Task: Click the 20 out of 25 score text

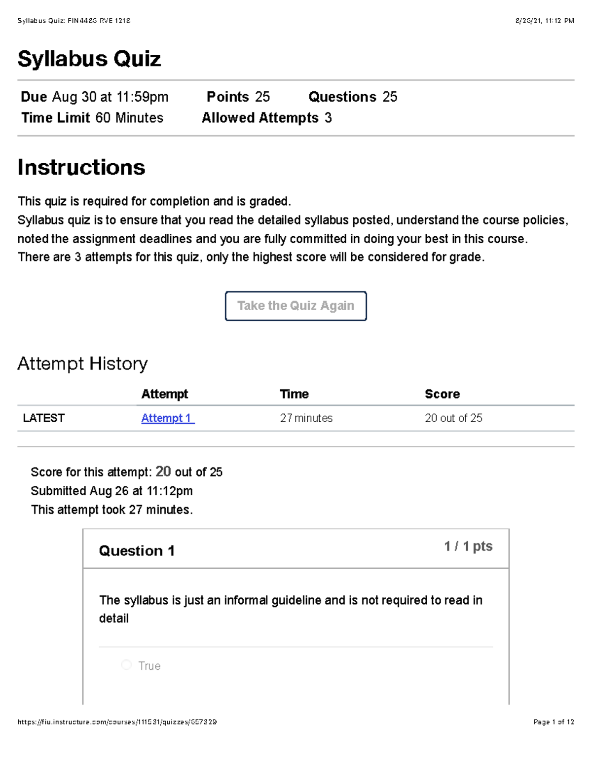Action: (x=454, y=418)
